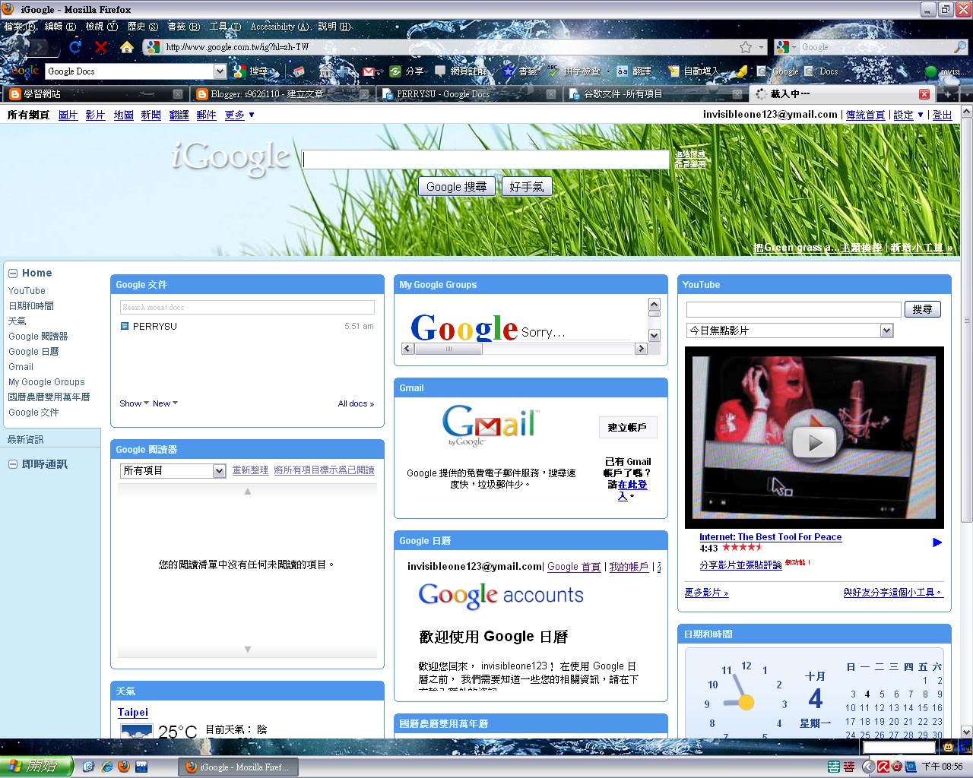
Task: Open the 歷史 History menu
Action: coord(142,27)
